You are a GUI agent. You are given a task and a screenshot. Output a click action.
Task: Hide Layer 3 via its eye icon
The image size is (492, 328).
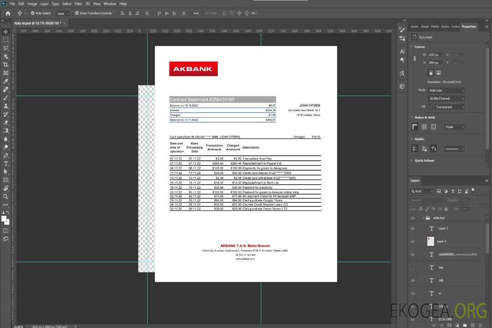(413, 242)
